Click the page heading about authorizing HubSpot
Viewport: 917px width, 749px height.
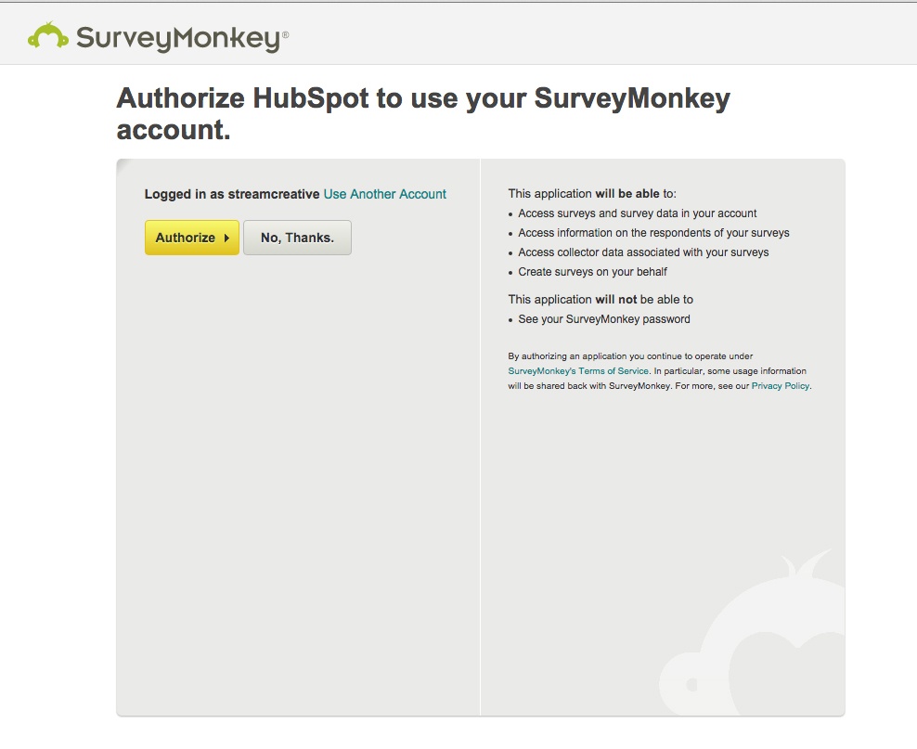(x=422, y=112)
